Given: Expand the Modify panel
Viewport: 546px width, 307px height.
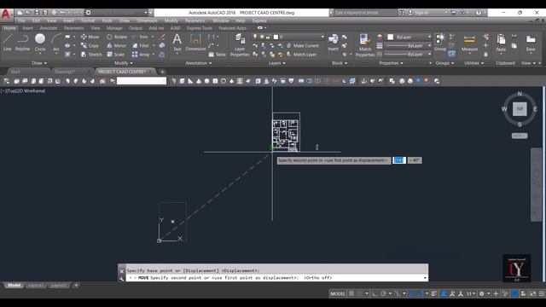Looking at the screenshot, I should pos(124,63).
